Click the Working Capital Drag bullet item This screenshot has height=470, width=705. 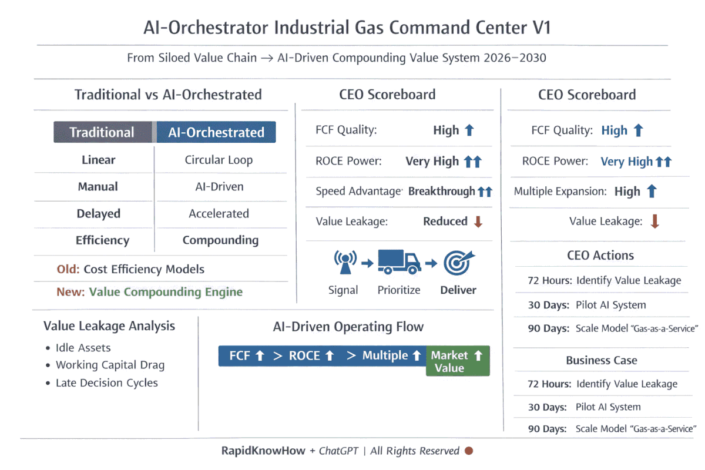pyautogui.click(x=110, y=365)
